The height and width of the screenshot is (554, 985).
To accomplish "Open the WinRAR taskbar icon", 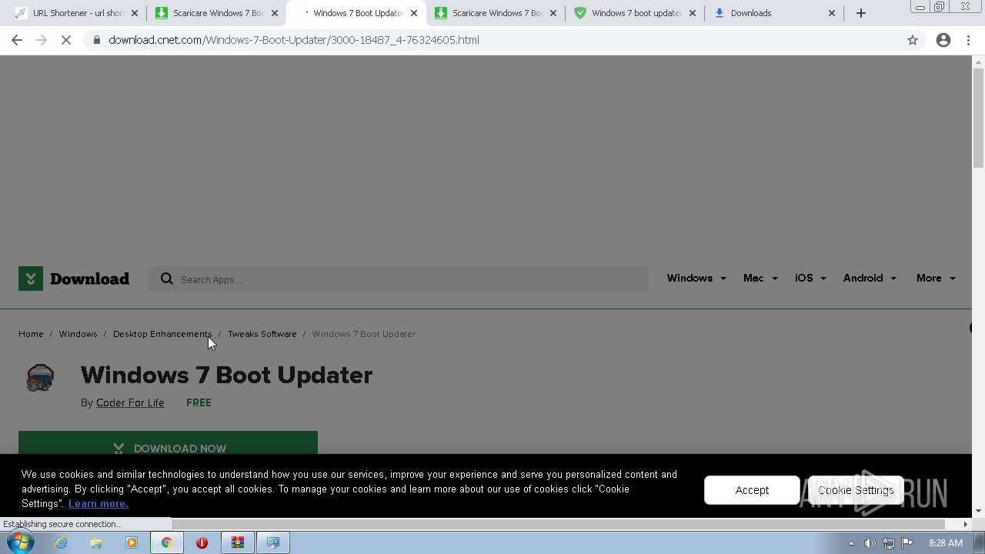I will 238,542.
